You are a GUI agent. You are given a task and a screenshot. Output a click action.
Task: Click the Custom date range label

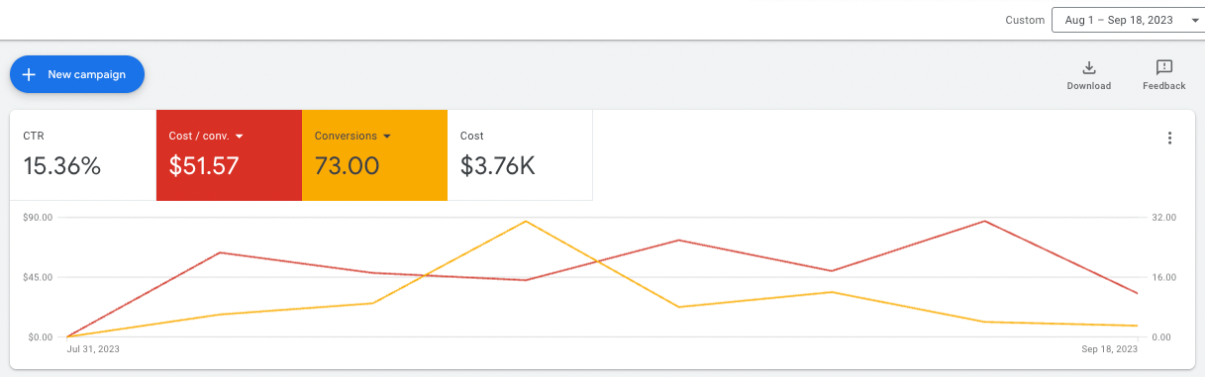(1025, 20)
